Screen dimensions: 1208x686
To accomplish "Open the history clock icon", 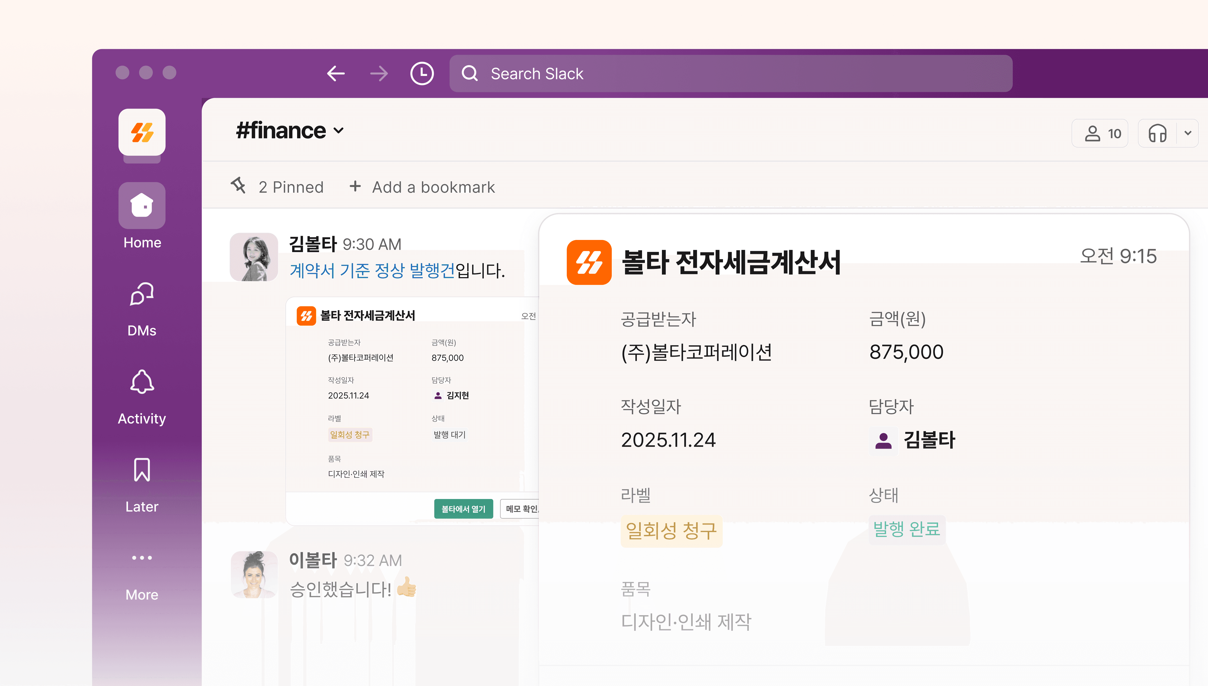I will [421, 74].
